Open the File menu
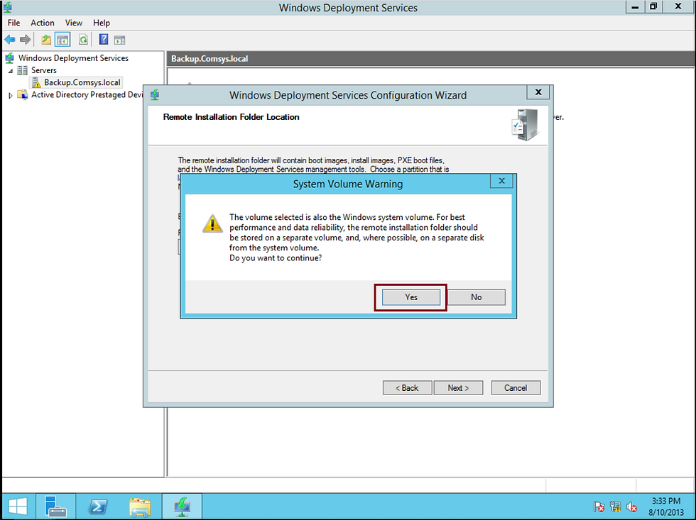The image size is (696, 520). coord(13,23)
